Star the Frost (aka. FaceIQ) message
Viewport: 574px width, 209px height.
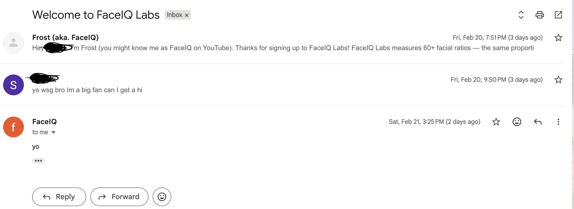(x=558, y=38)
